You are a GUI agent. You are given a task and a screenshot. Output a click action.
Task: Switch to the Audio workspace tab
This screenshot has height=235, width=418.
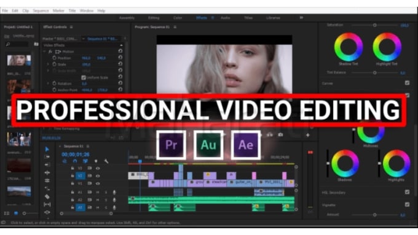[225, 18]
